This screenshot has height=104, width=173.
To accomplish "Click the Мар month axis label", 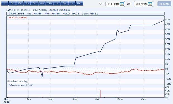I will click(x=51, y=99).
